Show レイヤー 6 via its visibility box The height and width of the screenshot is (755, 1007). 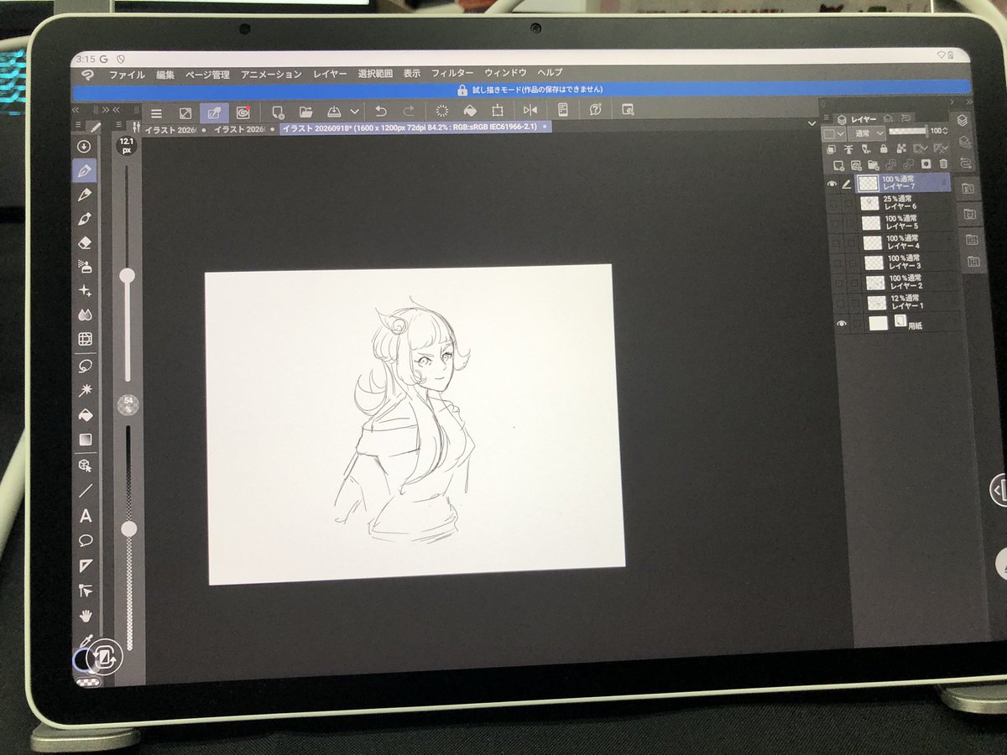tap(834, 203)
